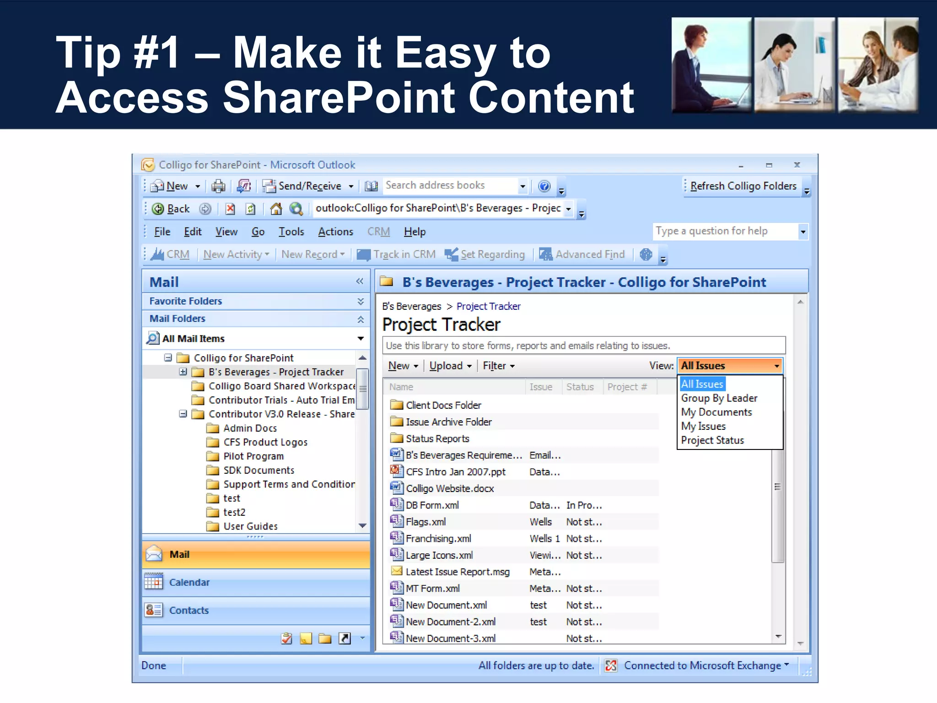The height and width of the screenshot is (703, 937).
Task: Click Advanced Find in CRM toolbar
Action: click(582, 254)
